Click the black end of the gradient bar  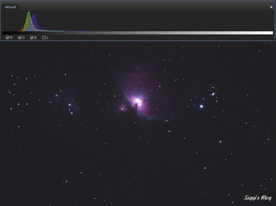click(5, 32)
